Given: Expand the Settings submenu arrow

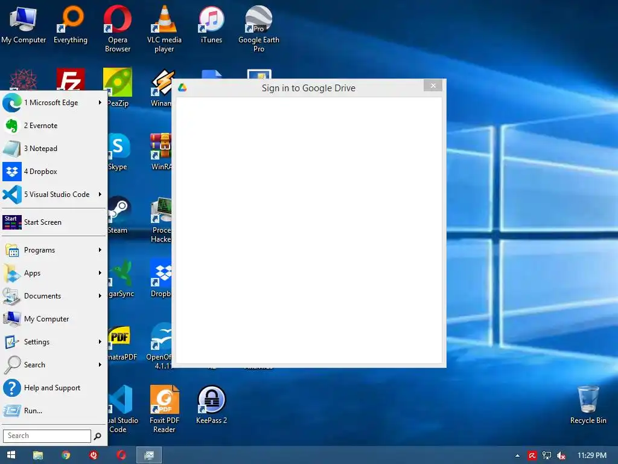Looking at the screenshot, I should click(100, 342).
